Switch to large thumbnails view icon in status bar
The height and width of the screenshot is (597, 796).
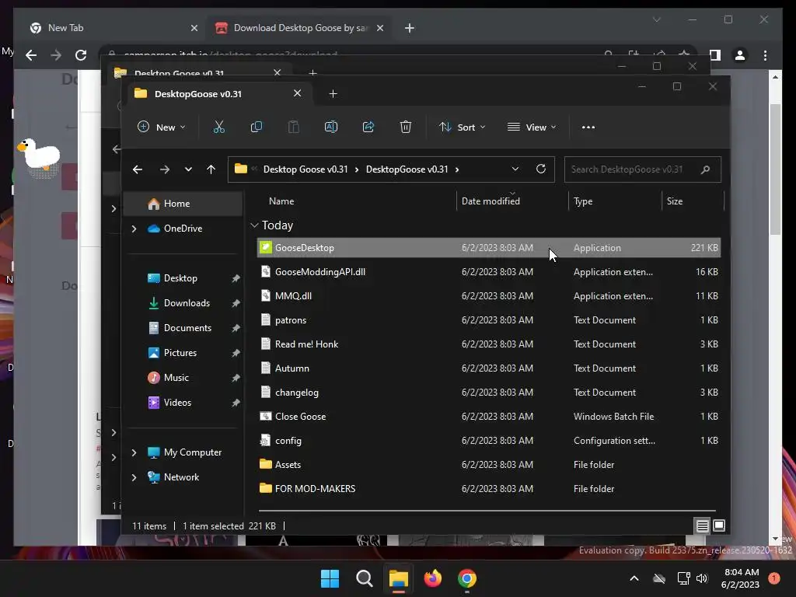click(719, 526)
